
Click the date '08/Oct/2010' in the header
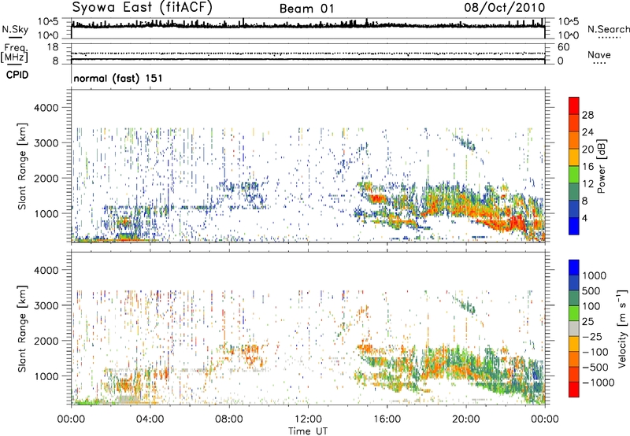[505, 8]
